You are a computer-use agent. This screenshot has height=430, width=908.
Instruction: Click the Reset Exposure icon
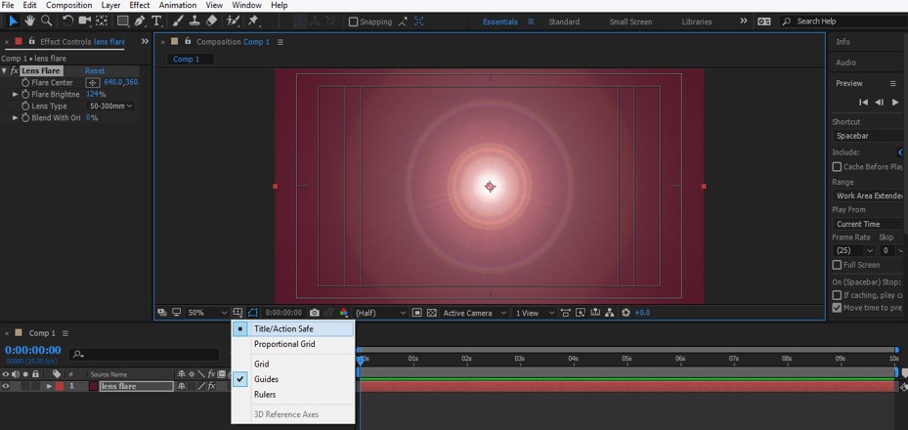(x=626, y=313)
